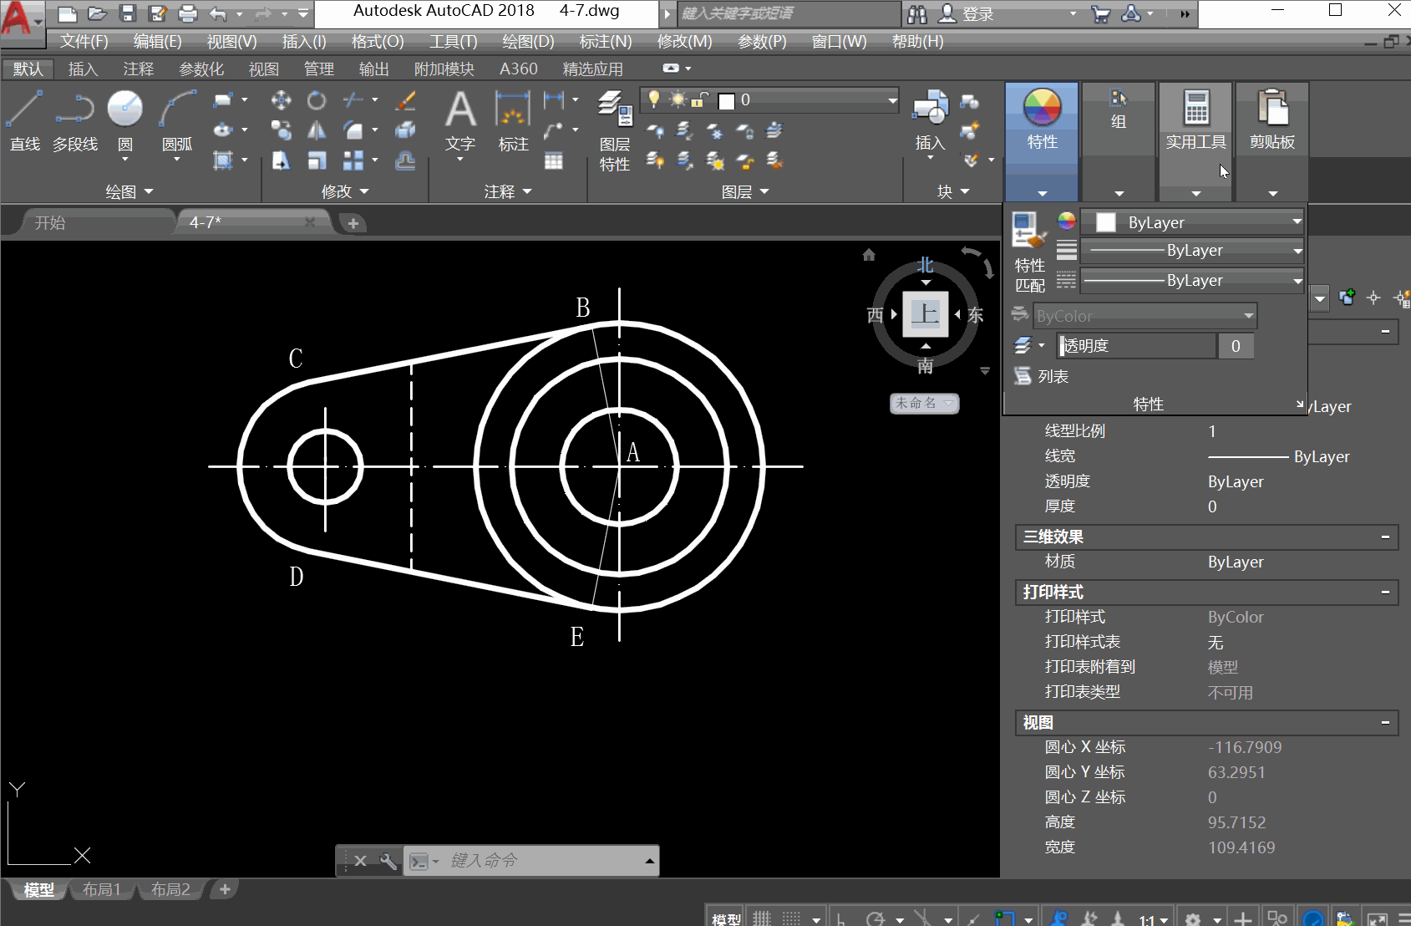Expand the Modify (修改) panel
This screenshot has width=1411, height=926.
click(345, 191)
